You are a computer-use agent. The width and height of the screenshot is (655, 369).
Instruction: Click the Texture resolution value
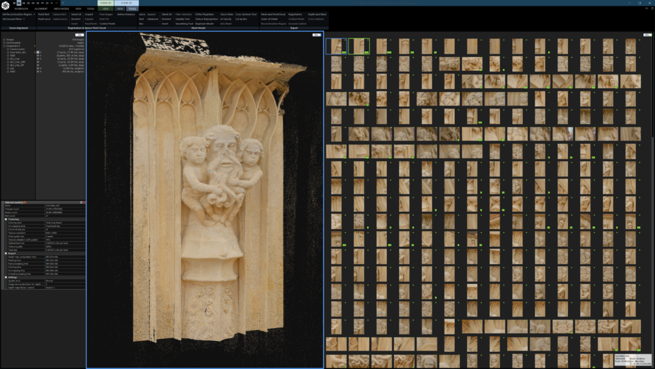pyautogui.click(x=65, y=233)
